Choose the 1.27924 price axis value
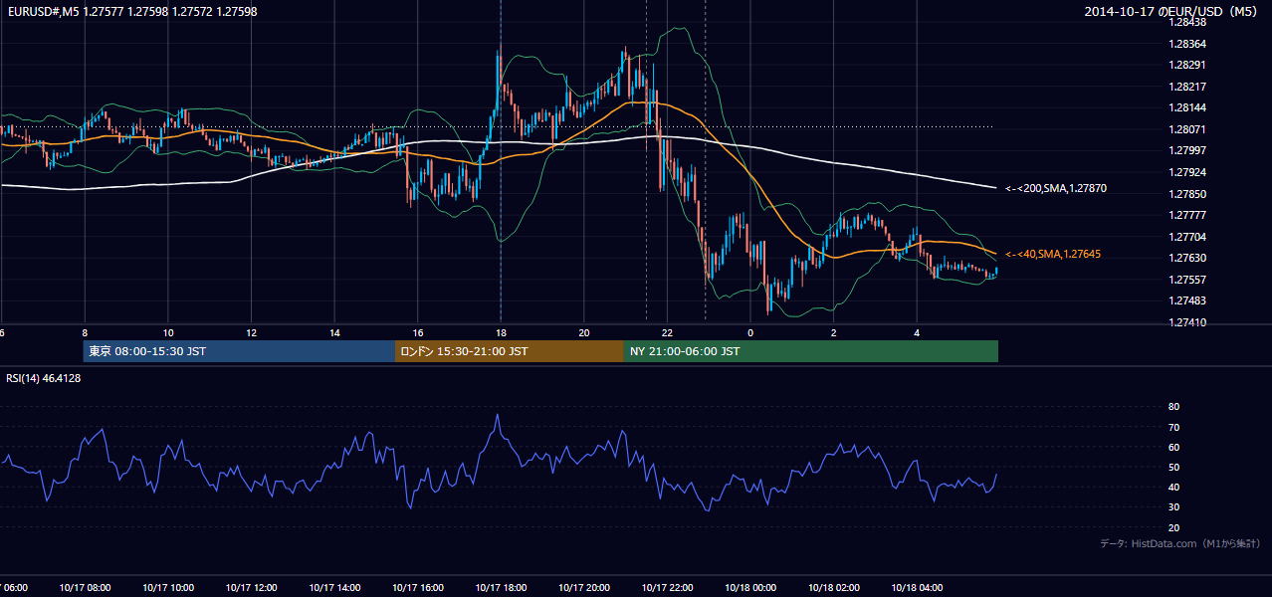The width and height of the screenshot is (1272, 597). (1189, 172)
